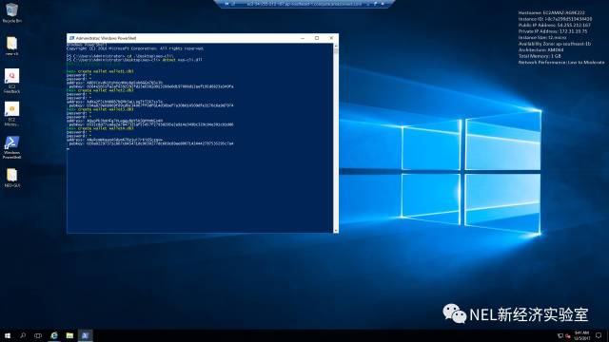The height and width of the screenshot is (342, 609).
Task: Open the EC2 Feedback desktop shortcut
Action: click(11, 81)
